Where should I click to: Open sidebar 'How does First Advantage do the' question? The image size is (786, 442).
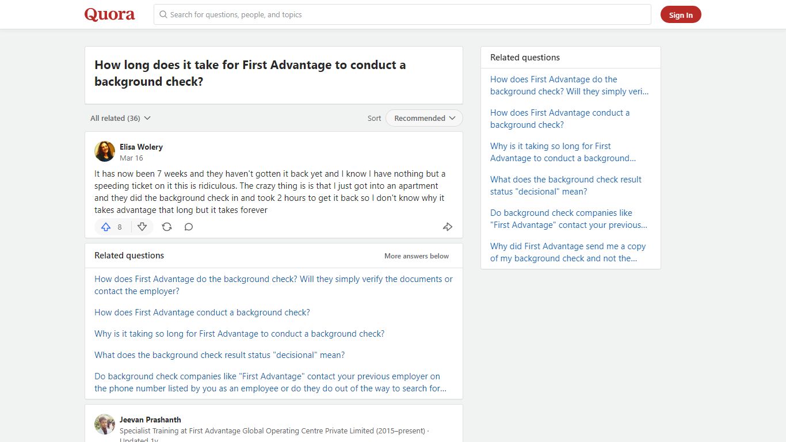[570, 85]
